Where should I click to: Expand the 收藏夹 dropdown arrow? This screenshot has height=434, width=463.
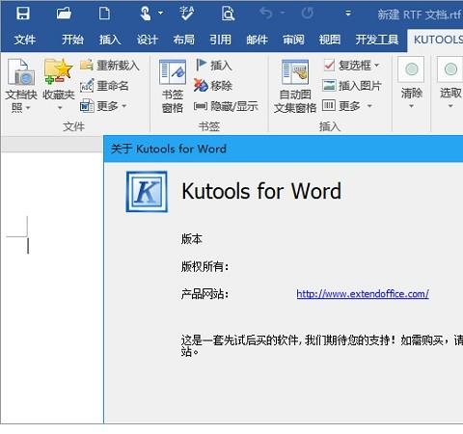coord(60,108)
